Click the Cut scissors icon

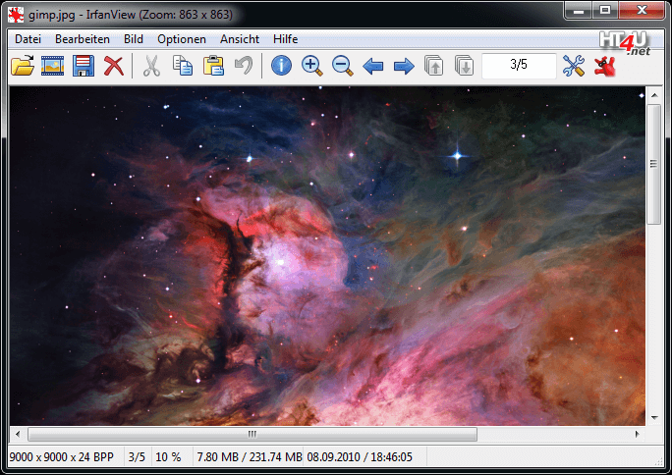click(x=151, y=66)
